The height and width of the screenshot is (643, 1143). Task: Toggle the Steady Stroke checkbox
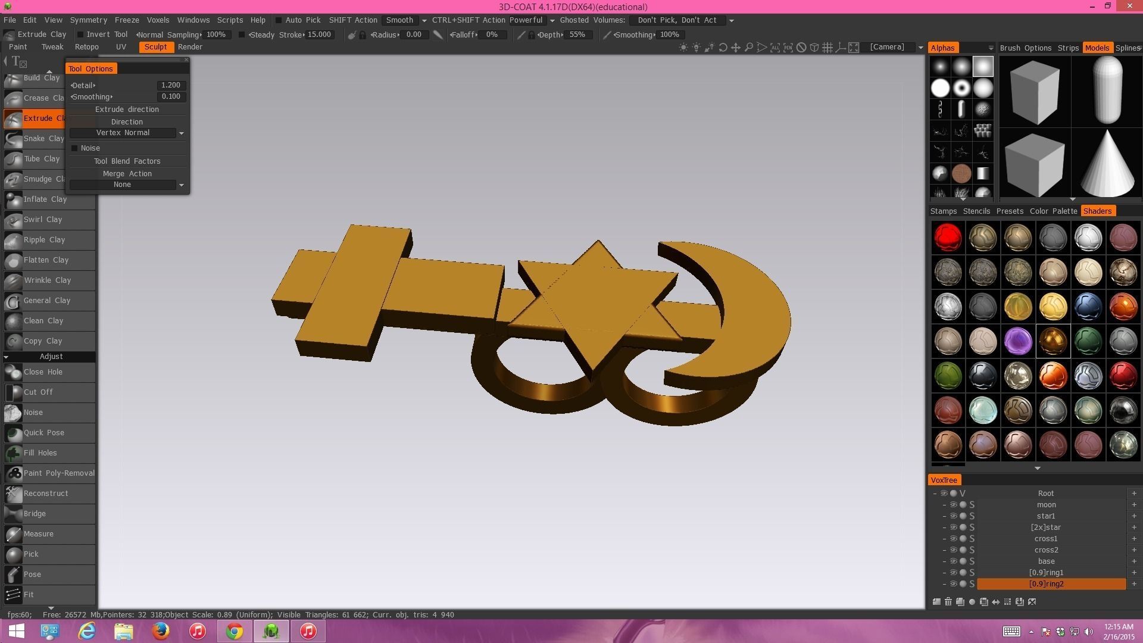242,35
